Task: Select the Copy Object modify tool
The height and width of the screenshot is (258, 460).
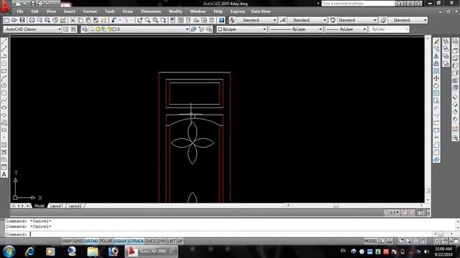Action: tap(436, 49)
